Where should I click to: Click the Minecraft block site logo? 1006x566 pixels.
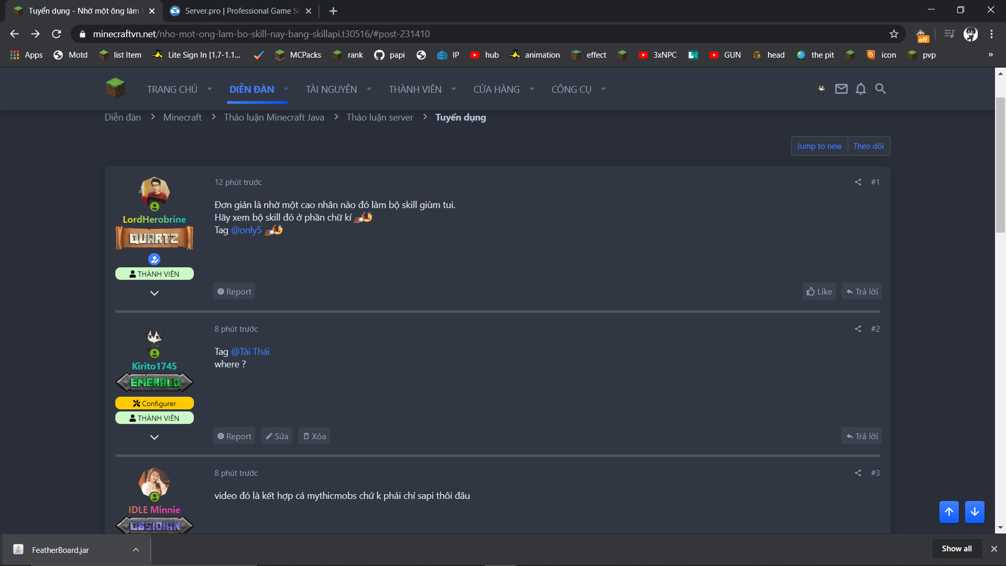click(x=115, y=88)
